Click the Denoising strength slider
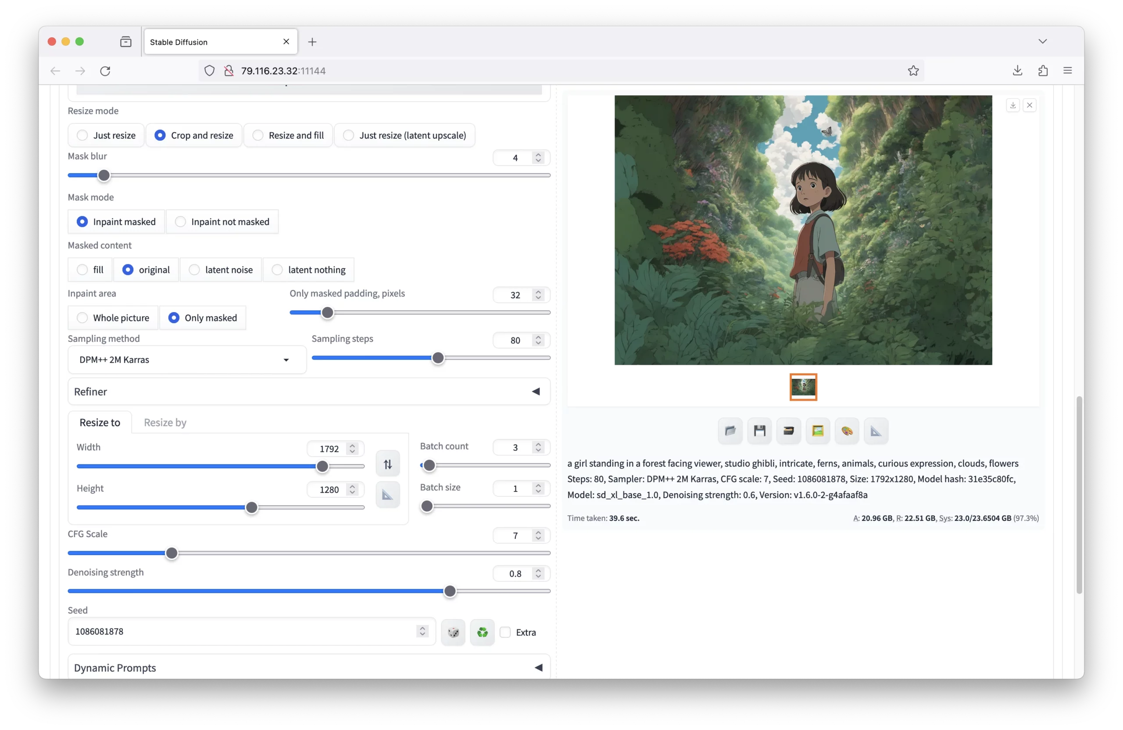The image size is (1123, 730). [x=309, y=591]
